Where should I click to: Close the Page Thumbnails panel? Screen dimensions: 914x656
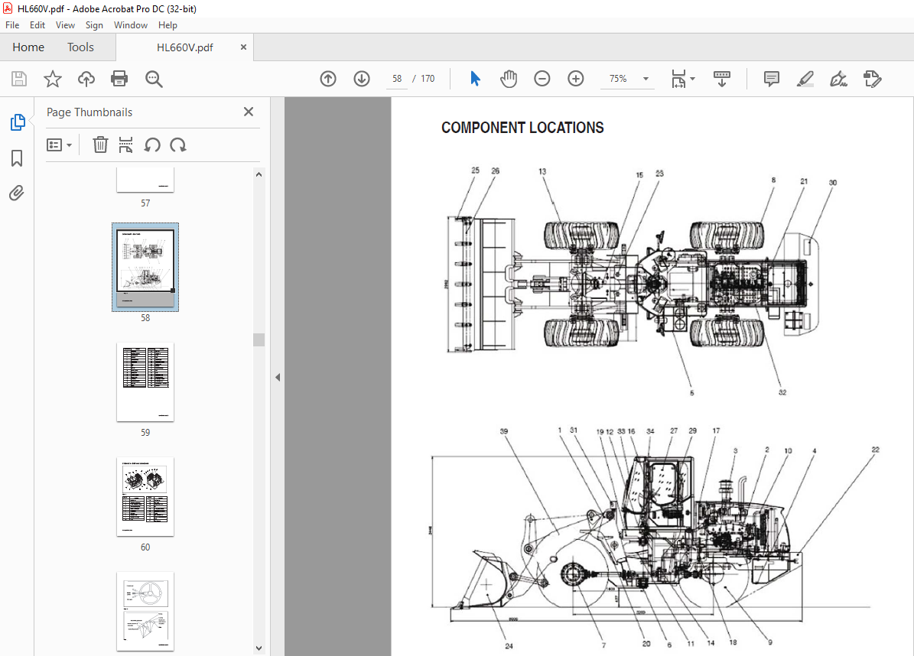point(248,112)
